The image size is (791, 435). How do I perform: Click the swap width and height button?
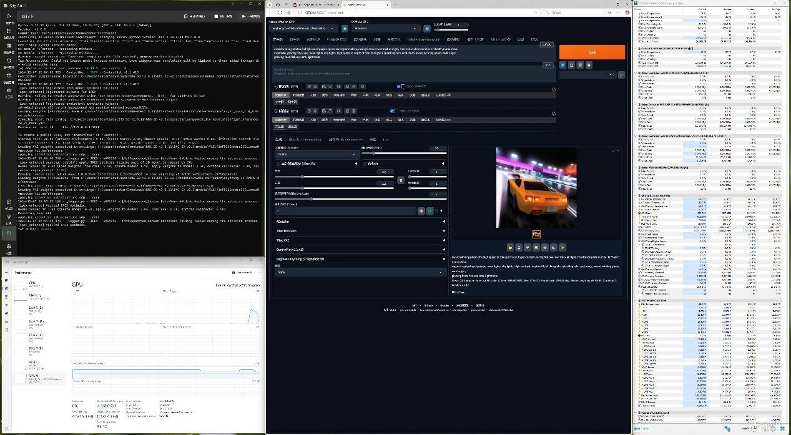(x=401, y=180)
